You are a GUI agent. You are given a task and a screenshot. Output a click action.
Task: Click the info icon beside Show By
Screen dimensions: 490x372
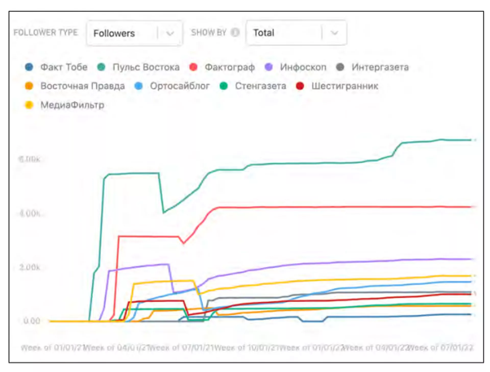click(235, 32)
